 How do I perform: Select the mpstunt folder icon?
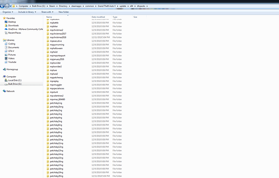[48, 92]
